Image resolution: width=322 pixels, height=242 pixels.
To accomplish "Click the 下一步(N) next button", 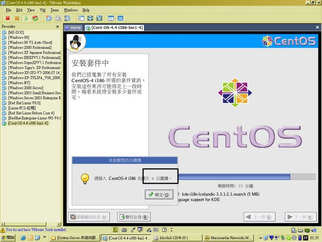I will (x=301, y=217).
